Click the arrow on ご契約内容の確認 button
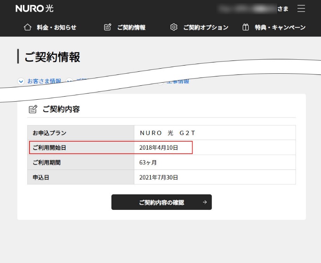Image resolution: width=321 pixels, height=263 pixels. click(205, 202)
